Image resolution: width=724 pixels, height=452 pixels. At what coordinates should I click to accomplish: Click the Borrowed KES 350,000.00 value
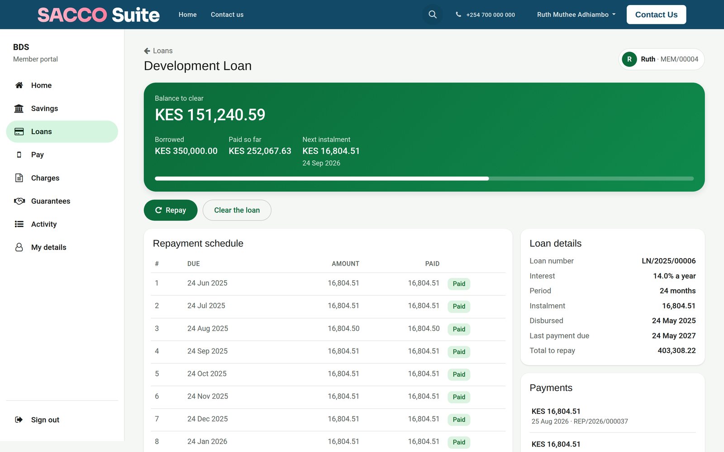point(186,151)
